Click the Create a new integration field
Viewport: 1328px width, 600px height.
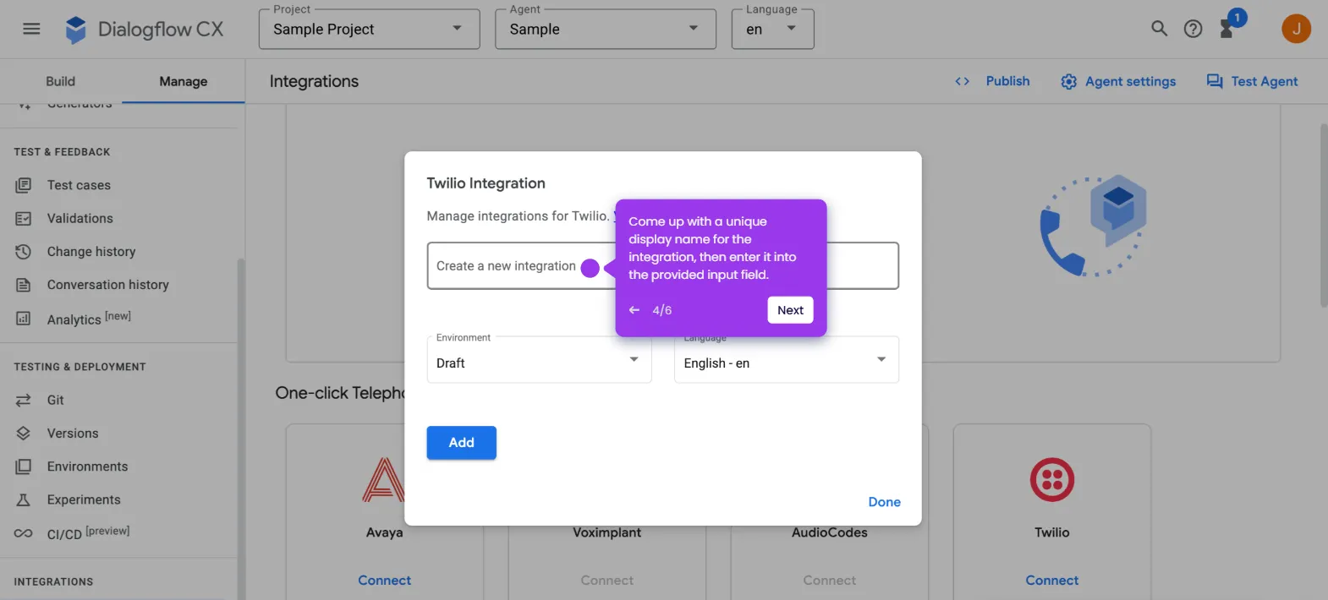click(x=662, y=266)
